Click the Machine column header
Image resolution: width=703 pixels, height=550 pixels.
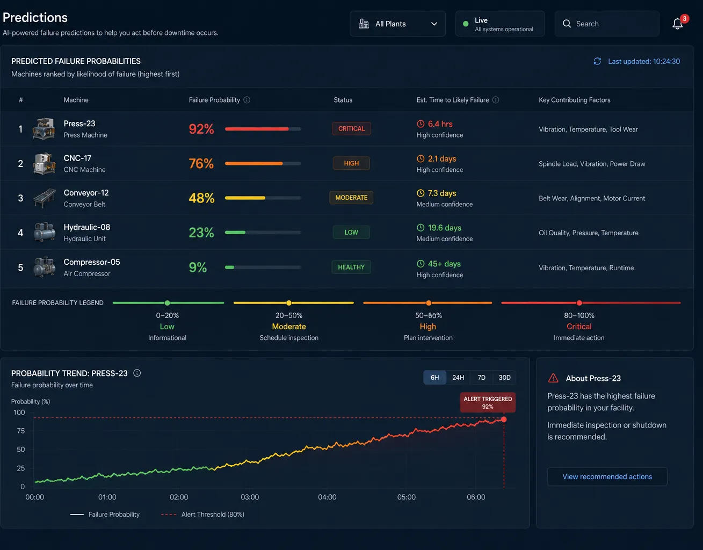(x=76, y=100)
